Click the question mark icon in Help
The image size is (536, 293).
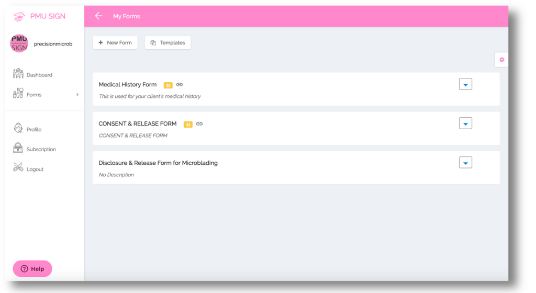pyautogui.click(x=24, y=269)
